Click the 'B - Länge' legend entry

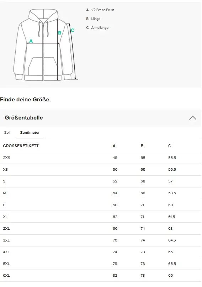click(x=93, y=18)
